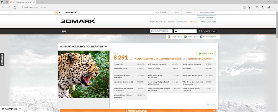Screen dimensions: 278x112
Task: Open the HALL OF FAME page
Action: tap(209, 22)
